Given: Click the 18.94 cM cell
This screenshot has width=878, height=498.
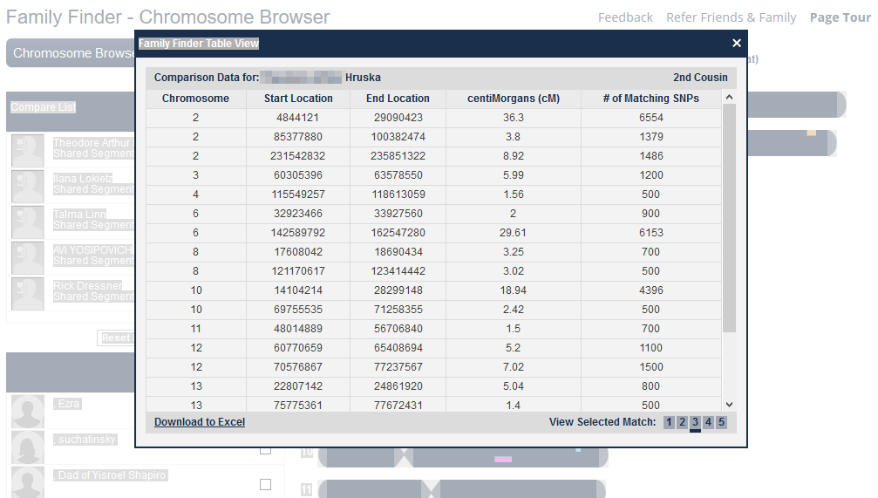Looking at the screenshot, I should click(513, 290).
